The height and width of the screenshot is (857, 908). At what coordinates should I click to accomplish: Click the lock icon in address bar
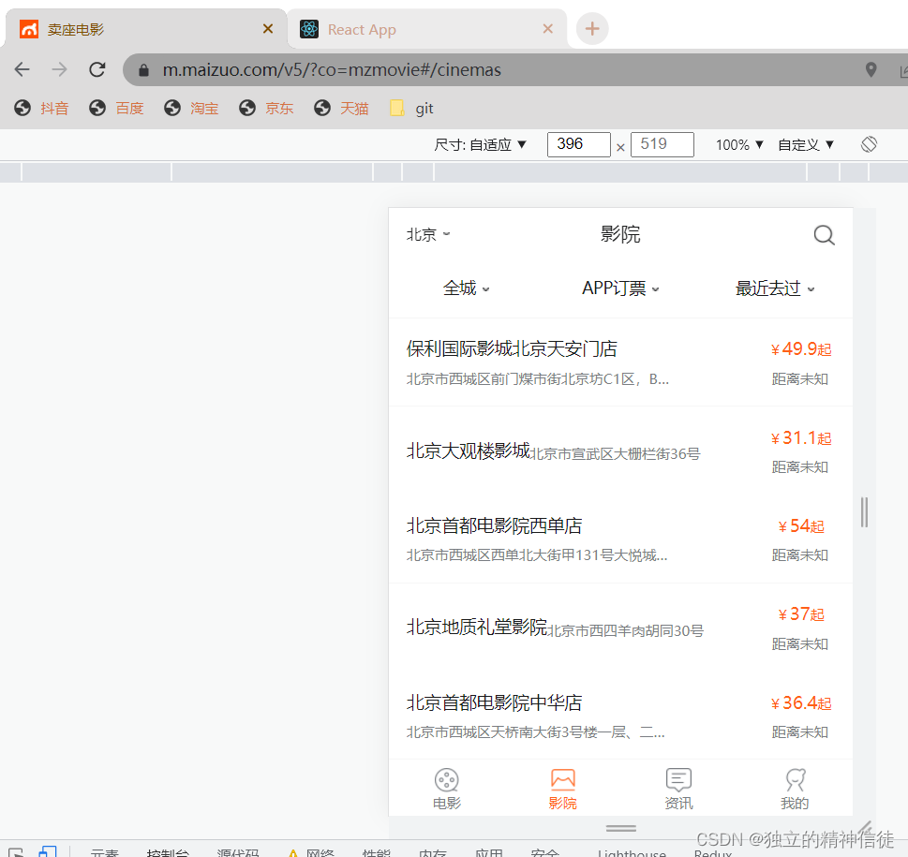point(143,70)
